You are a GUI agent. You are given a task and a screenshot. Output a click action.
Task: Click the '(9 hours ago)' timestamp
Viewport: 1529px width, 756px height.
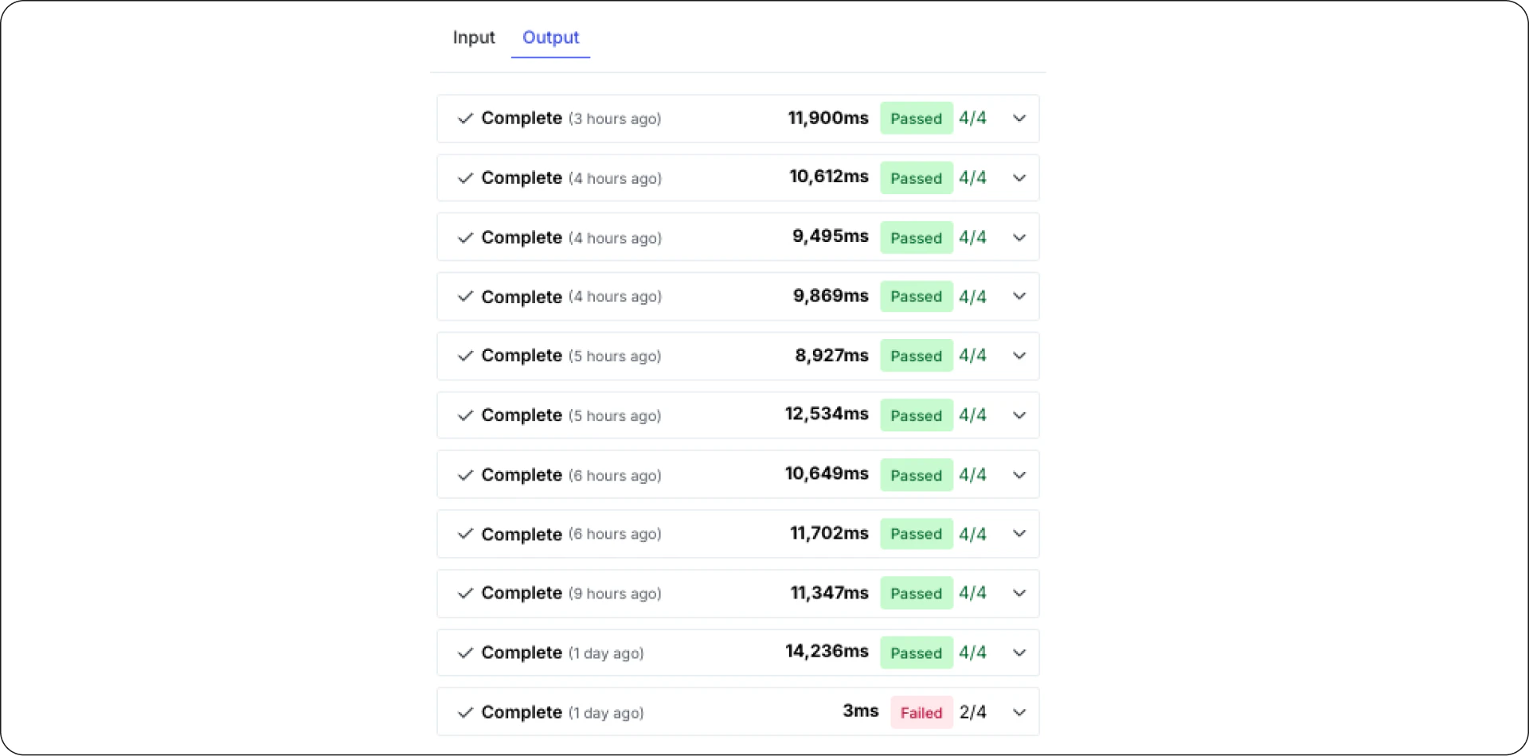pos(615,594)
